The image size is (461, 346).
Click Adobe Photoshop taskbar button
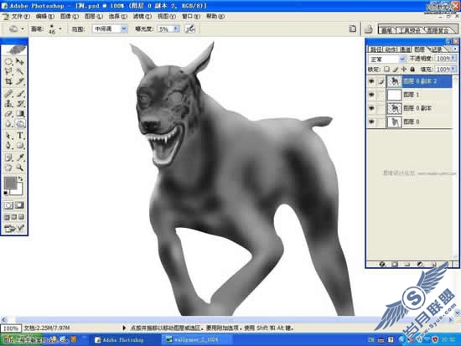pyautogui.click(x=119, y=340)
